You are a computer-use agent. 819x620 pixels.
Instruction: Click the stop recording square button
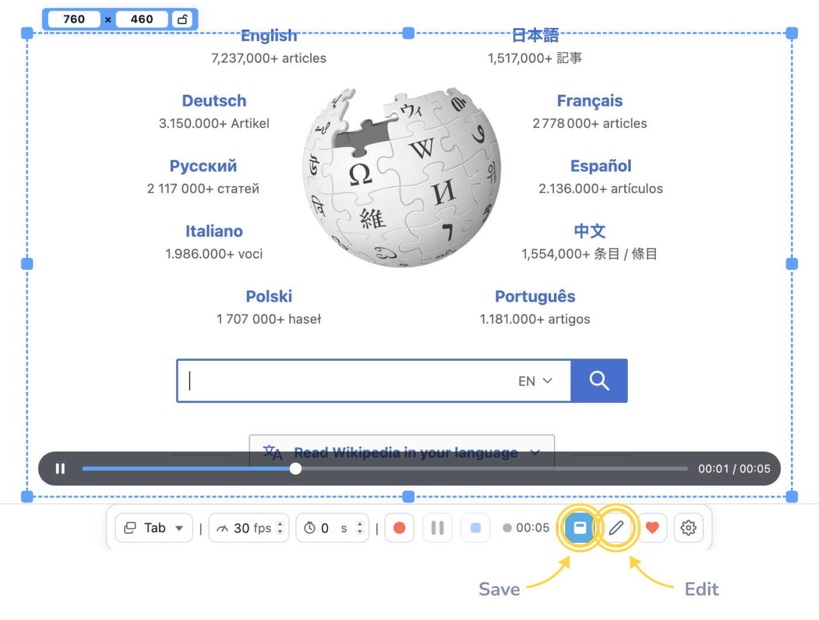pos(476,528)
